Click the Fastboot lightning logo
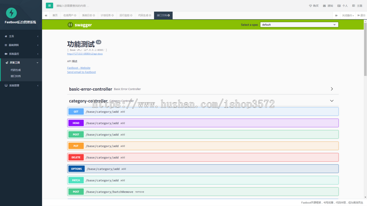 [x=11, y=13]
